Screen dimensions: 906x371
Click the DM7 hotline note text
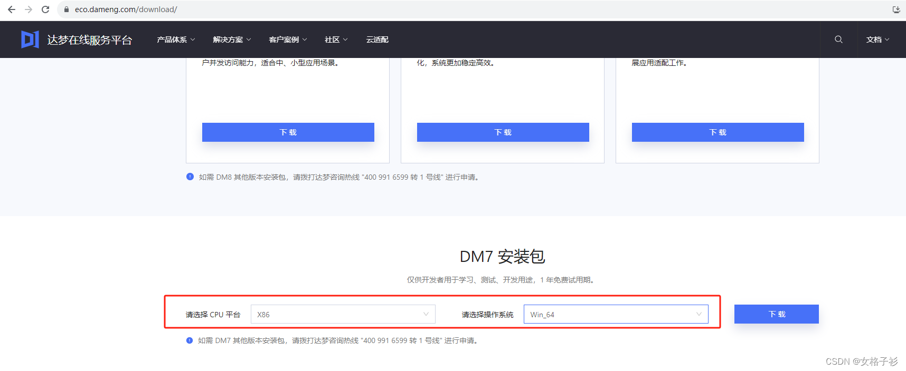pos(339,340)
